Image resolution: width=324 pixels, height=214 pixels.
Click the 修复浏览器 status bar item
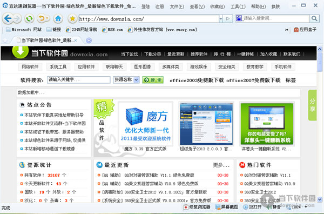pyautogui.click(x=197, y=207)
